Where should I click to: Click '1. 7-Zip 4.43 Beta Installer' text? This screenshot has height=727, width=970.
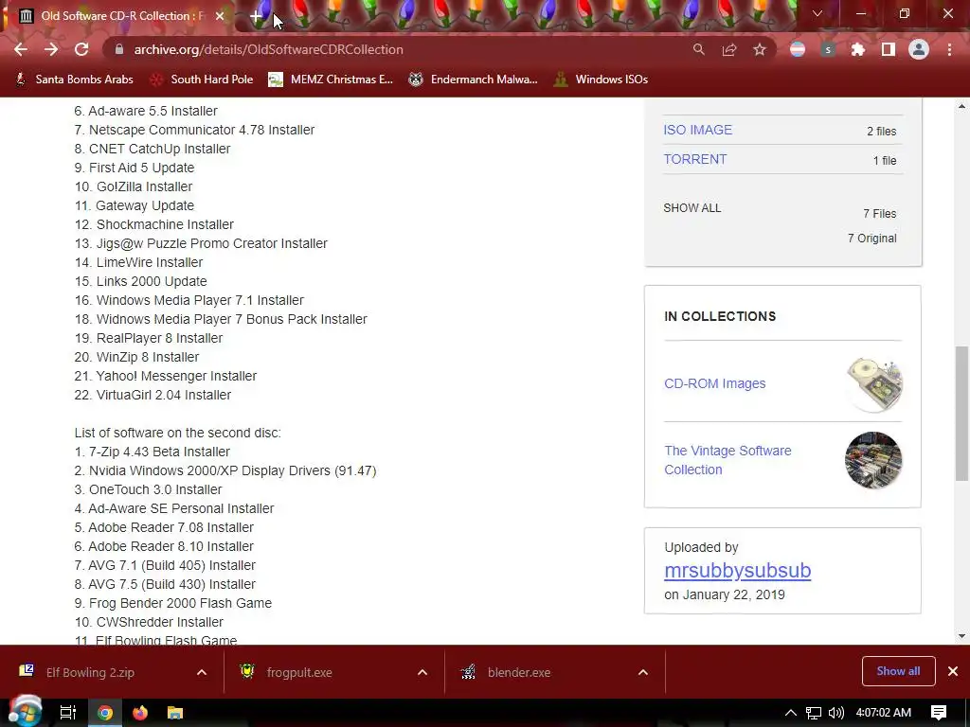[153, 452]
